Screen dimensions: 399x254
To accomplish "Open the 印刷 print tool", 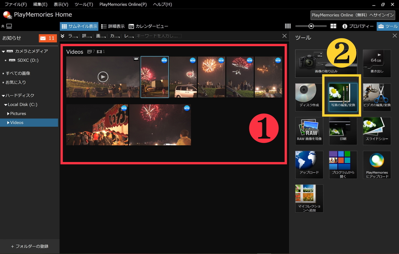I will (343, 131).
